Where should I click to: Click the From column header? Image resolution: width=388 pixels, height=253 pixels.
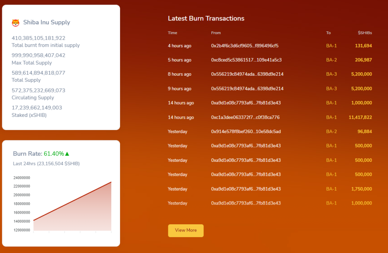(216, 33)
